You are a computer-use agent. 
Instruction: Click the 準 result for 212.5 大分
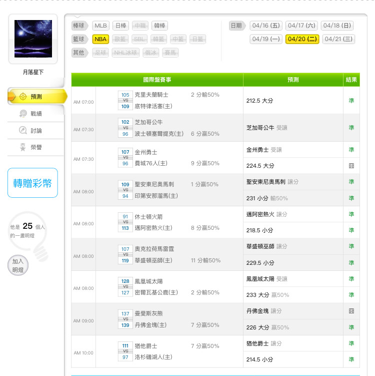pyautogui.click(x=351, y=101)
